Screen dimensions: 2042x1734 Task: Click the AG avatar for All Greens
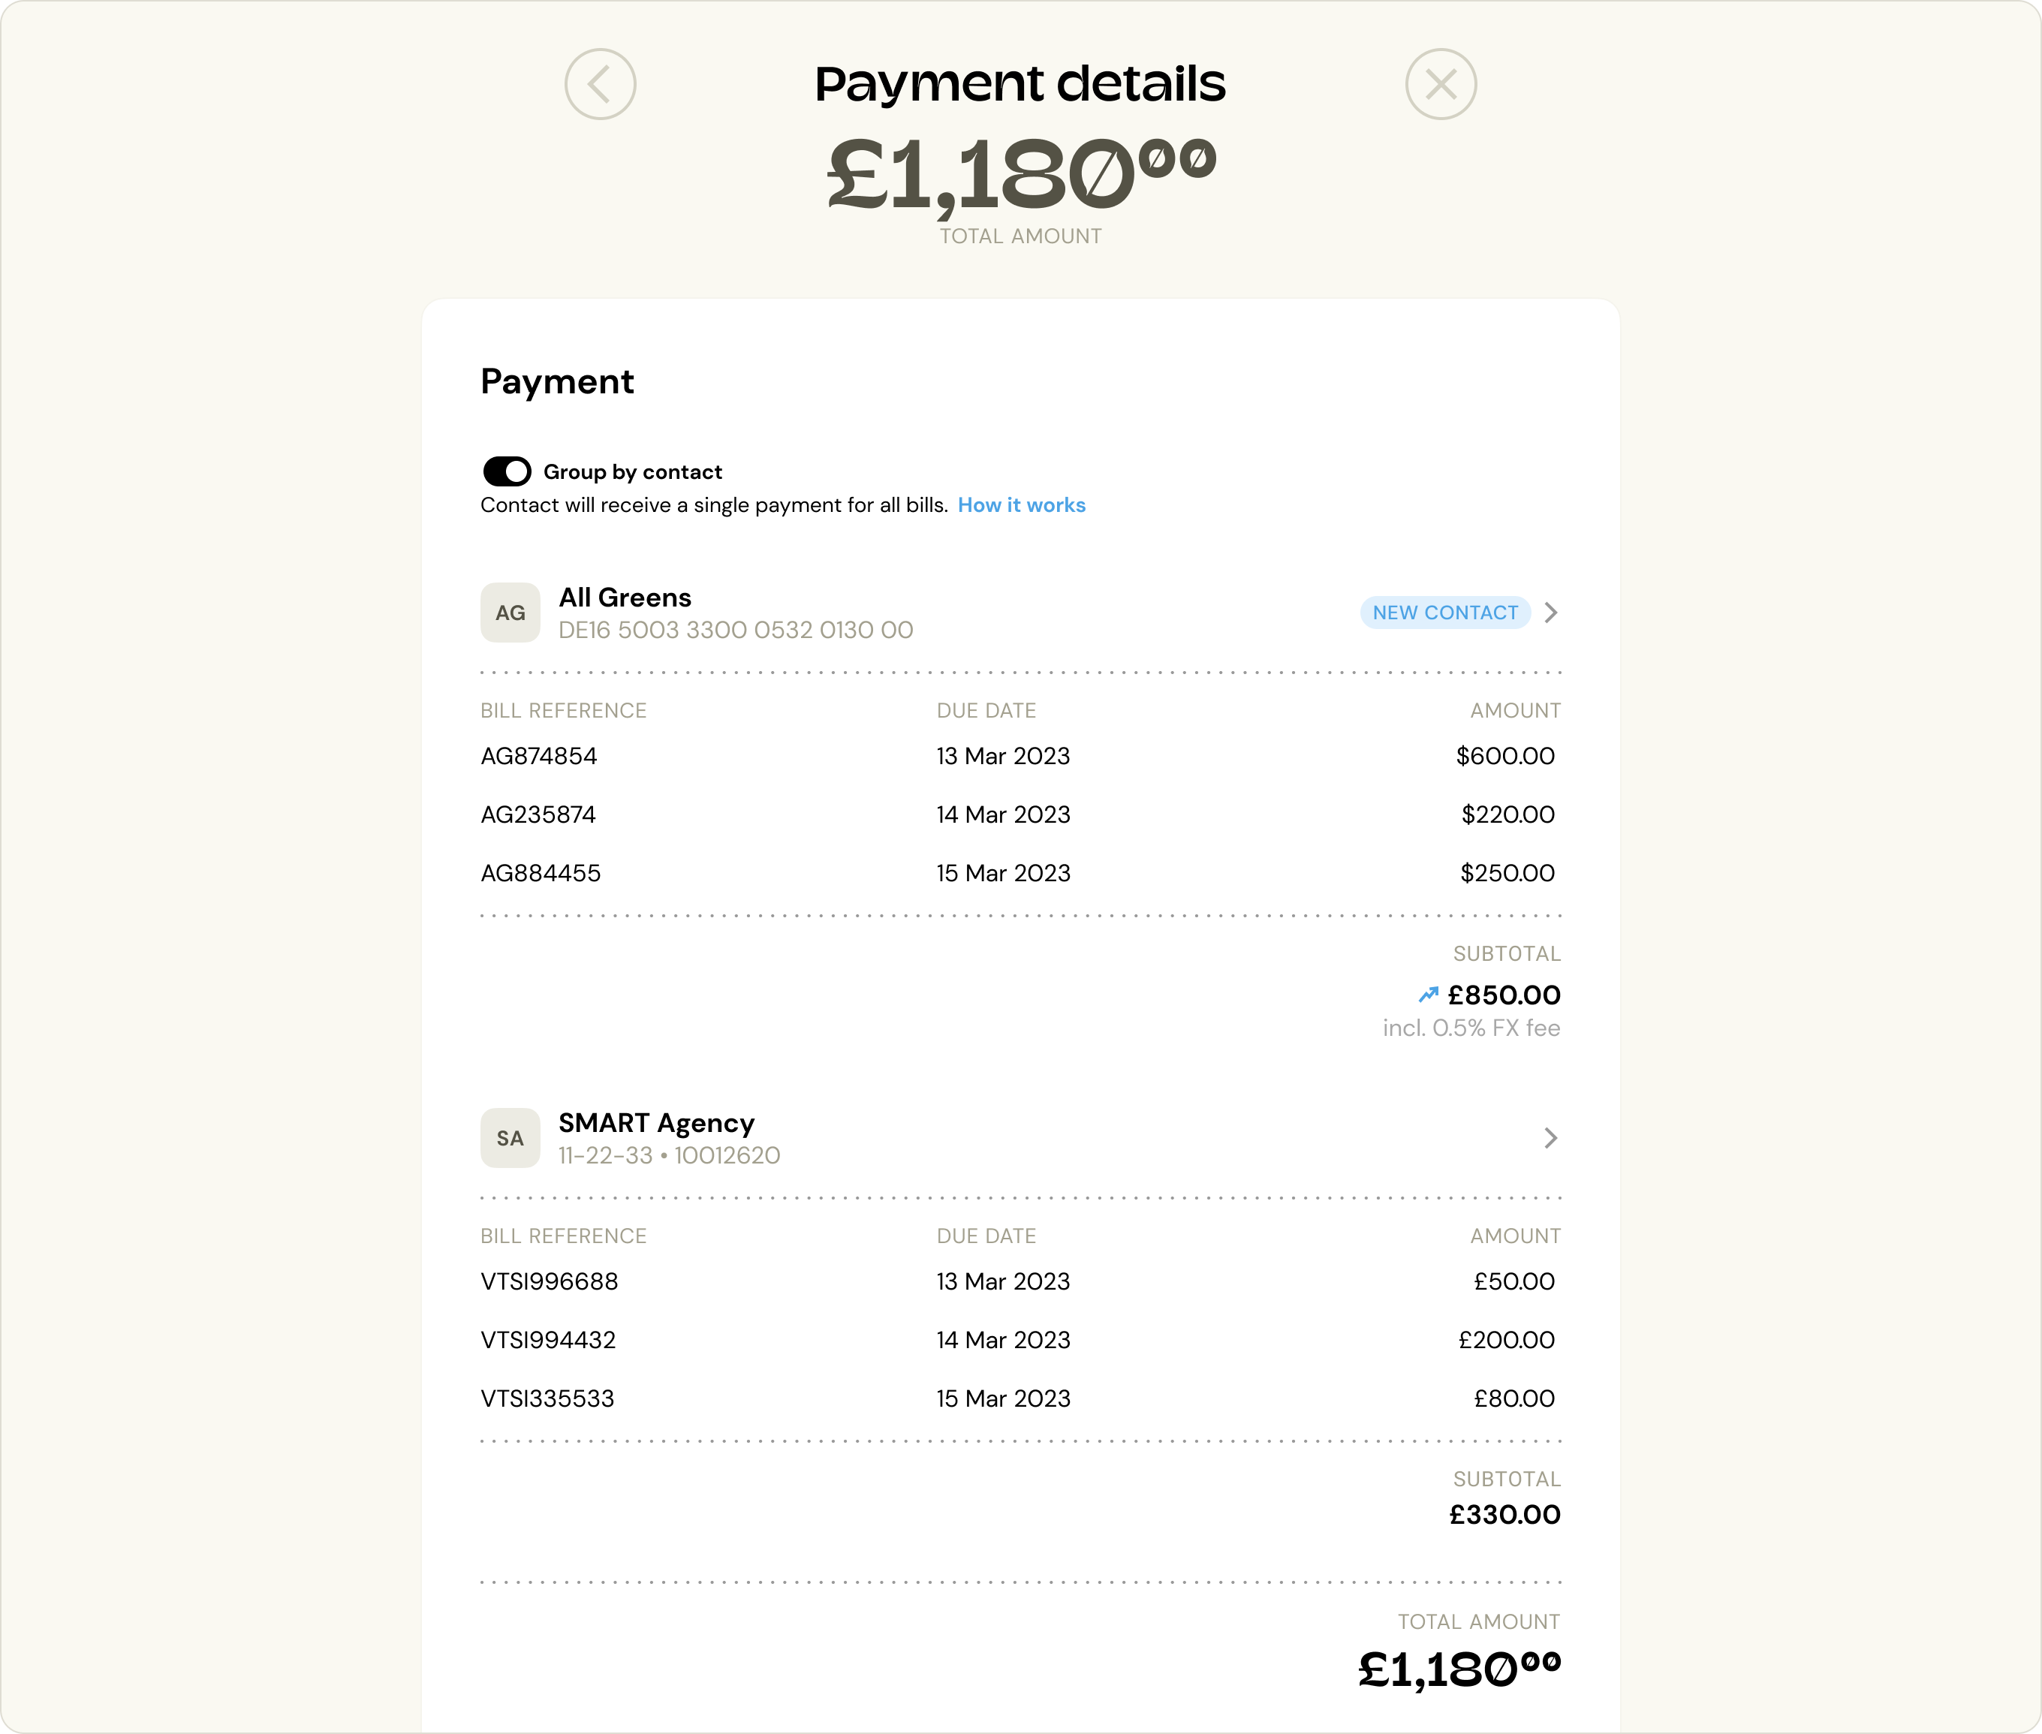[510, 612]
